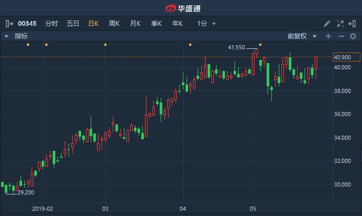
Task: Collapse the right side panel icon
Action: click(x=352, y=24)
